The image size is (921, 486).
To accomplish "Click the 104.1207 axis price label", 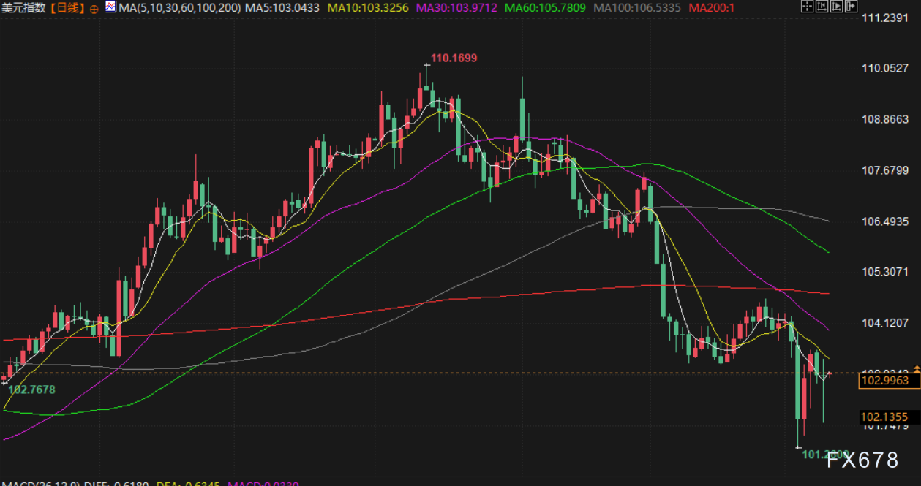I will point(885,322).
